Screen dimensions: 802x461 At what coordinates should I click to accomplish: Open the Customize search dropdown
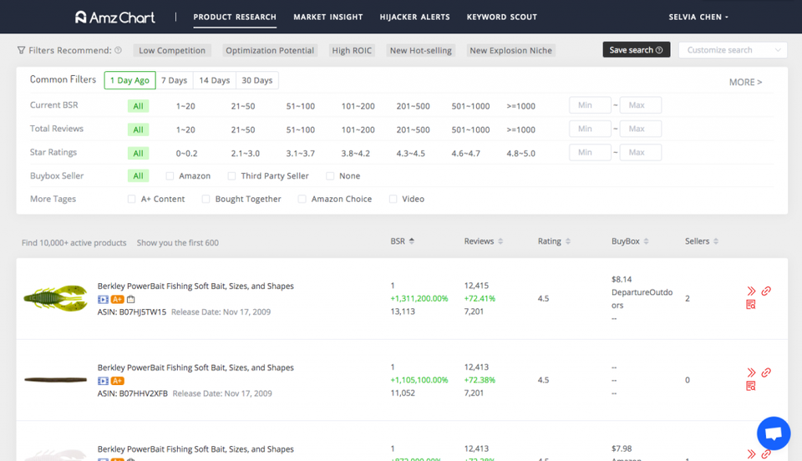(733, 50)
